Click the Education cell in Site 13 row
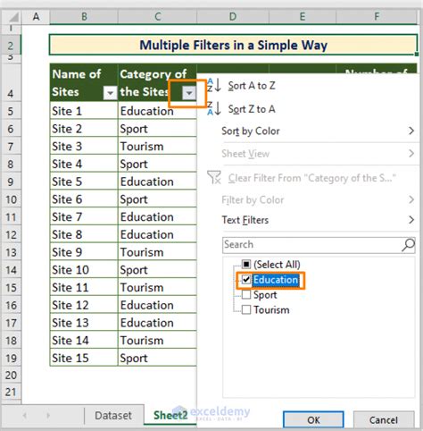Image resolution: width=423 pixels, height=431 pixels. pos(157,323)
